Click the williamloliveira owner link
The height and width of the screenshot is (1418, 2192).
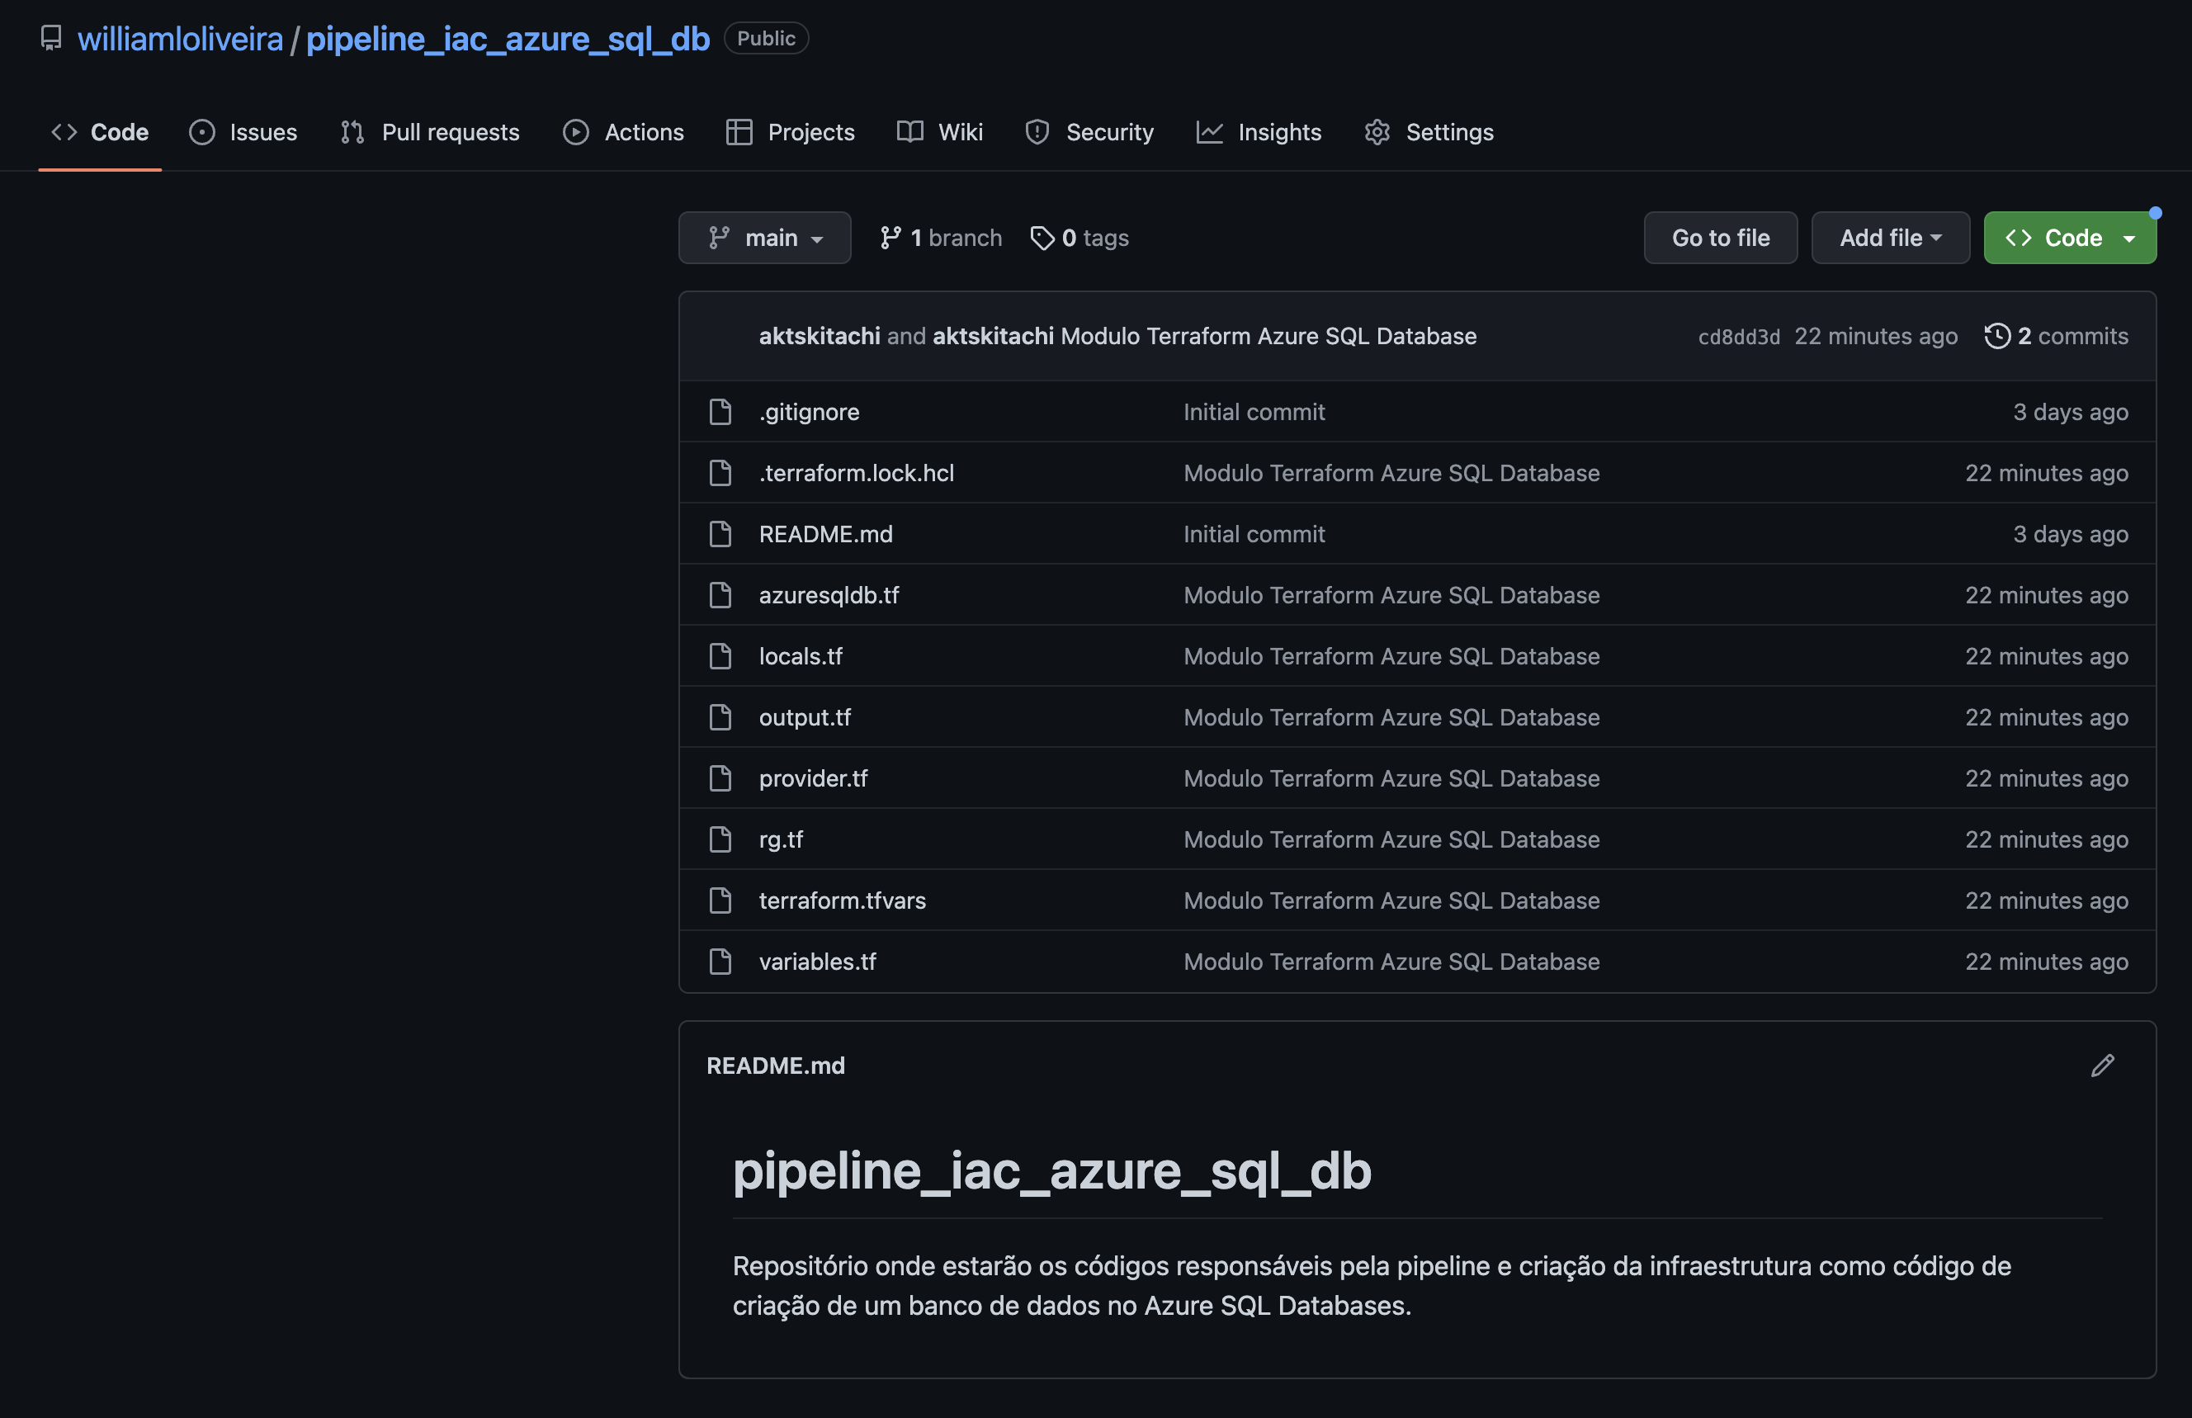[181, 38]
